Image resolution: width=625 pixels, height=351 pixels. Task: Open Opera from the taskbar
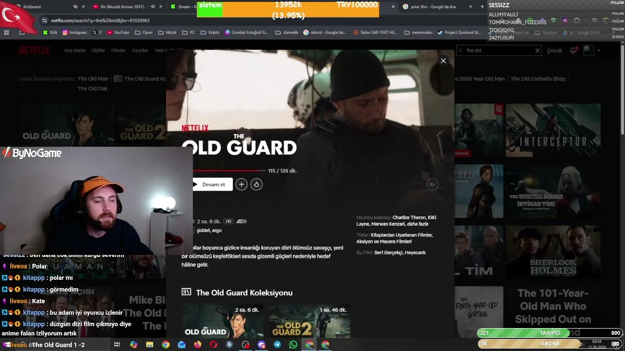213,345
